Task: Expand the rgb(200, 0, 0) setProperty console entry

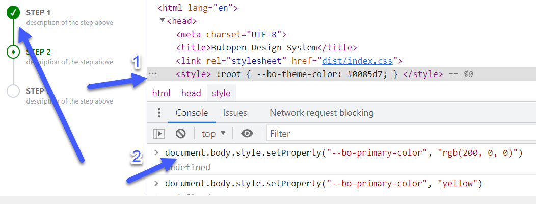Action: point(156,153)
